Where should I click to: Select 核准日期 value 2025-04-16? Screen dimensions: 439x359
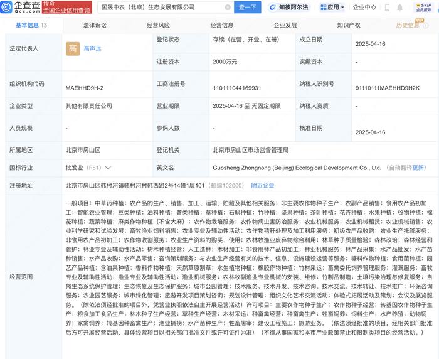pyautogui.click(x=371, y=132)
